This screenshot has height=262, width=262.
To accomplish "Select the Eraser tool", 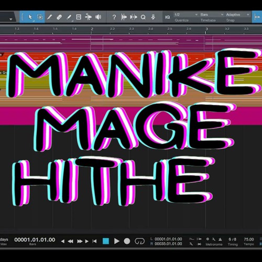I will point(59,17).
